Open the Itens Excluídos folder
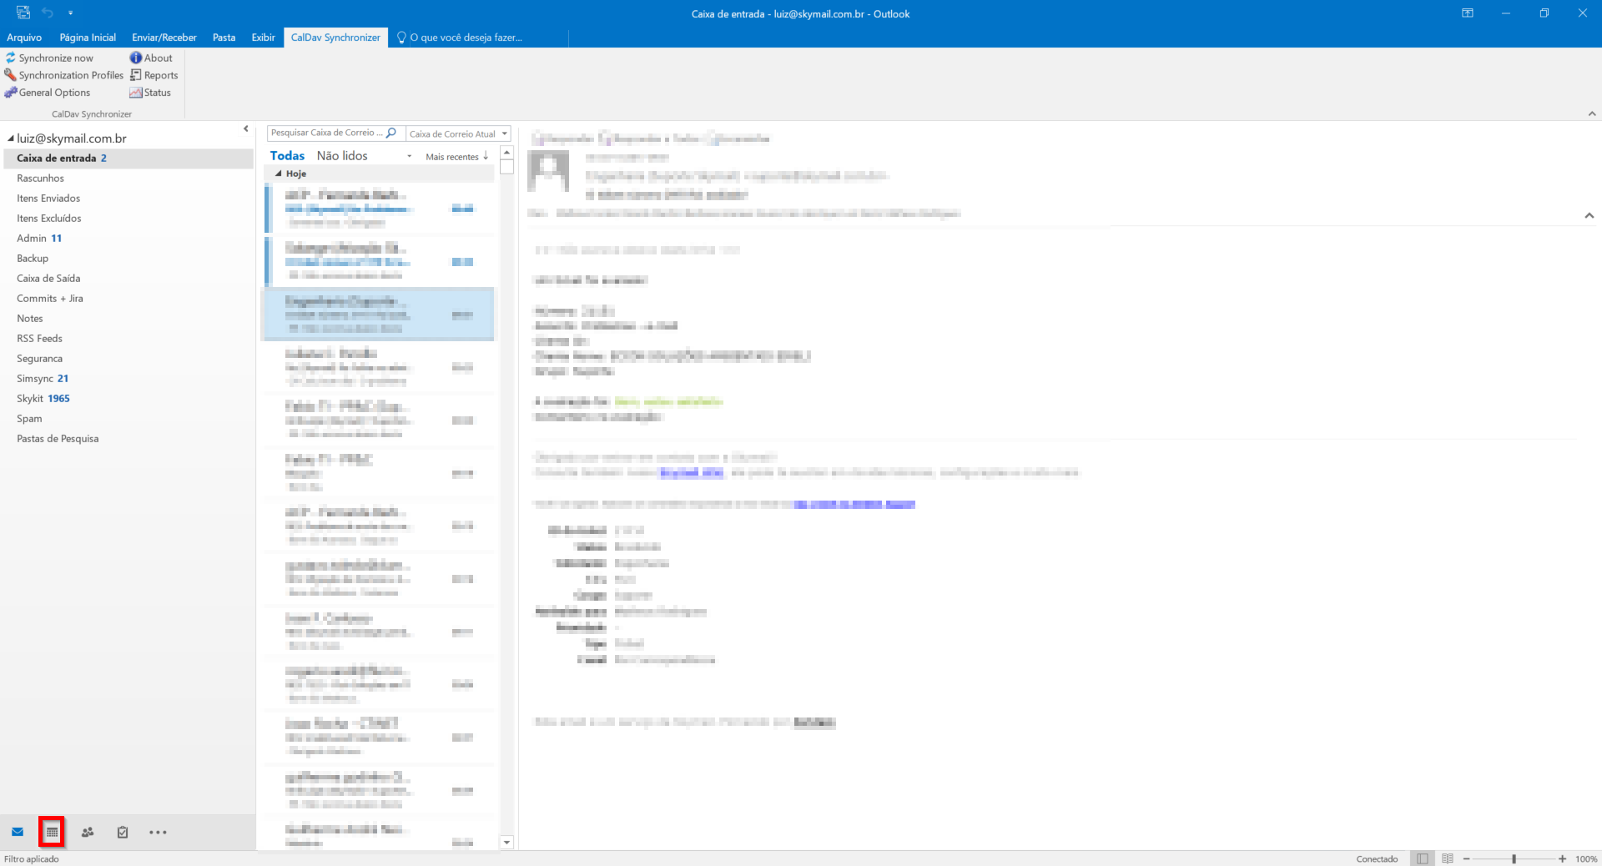Screen dimensions: 1602x866 128,219
